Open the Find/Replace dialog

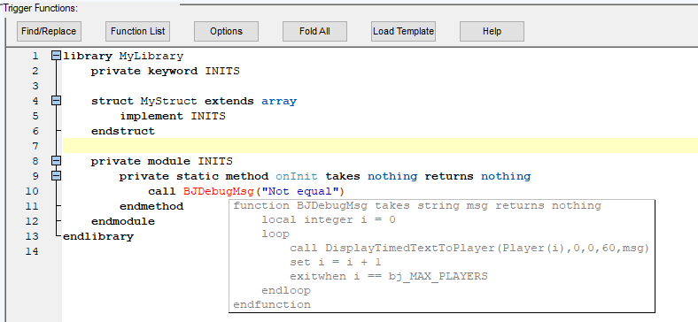click(49, 31)
